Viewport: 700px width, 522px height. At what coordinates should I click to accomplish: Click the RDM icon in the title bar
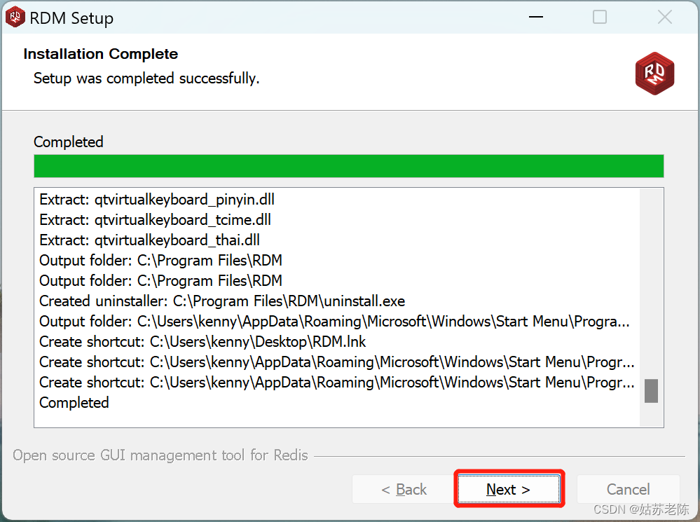pos(15,17)
